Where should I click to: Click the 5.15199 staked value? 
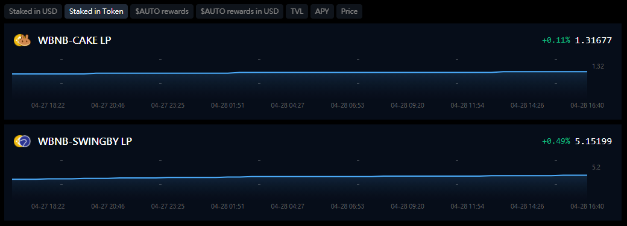pos(593,141)
